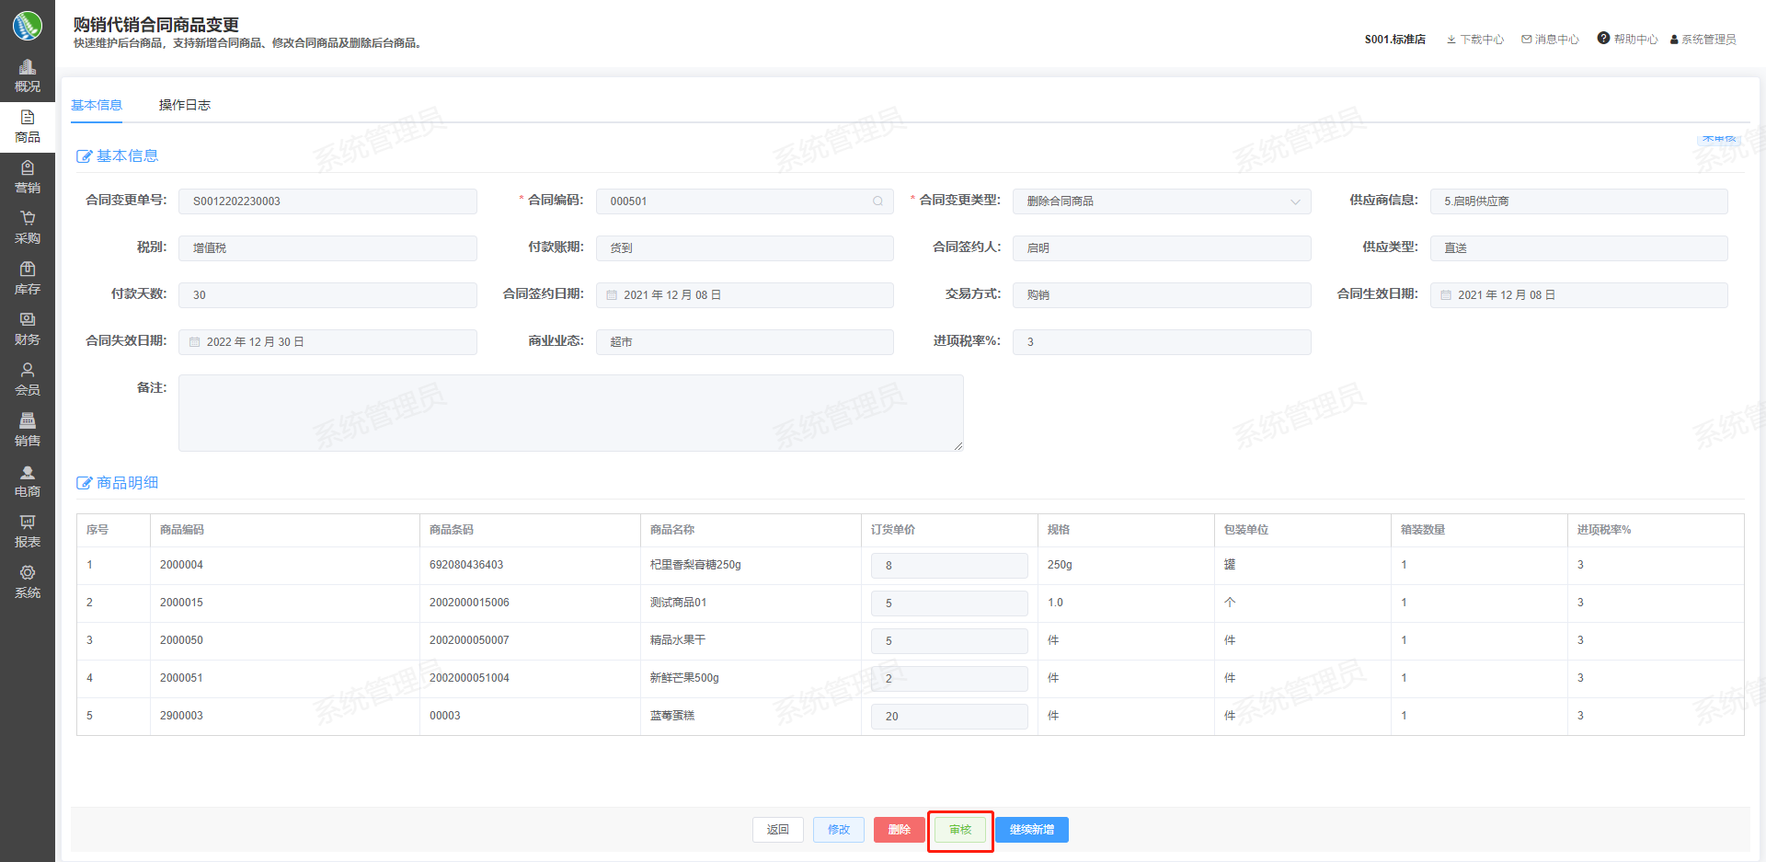This screenshot has height=862, width=1766.
Task: Click the 继续新增 button
Action: [x=1031, y=830]
